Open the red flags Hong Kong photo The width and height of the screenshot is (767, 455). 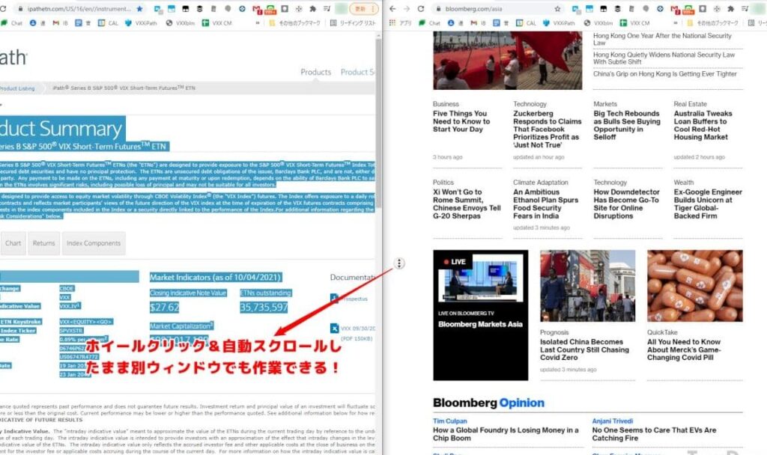click(507, 61)
